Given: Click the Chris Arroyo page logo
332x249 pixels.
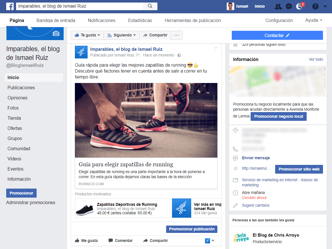Looking at the screenshot, I should coord(241,238).
